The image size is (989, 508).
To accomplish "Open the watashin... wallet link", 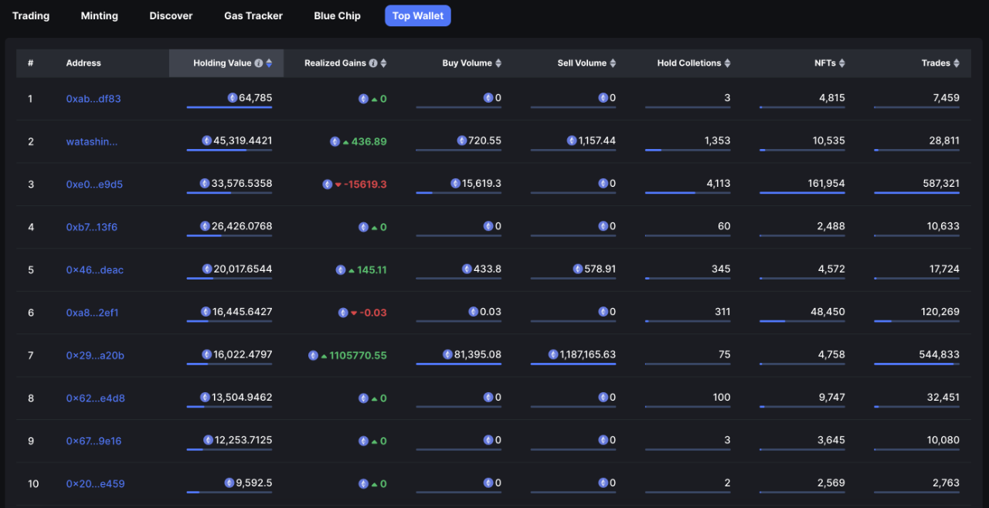I will 92,141.
